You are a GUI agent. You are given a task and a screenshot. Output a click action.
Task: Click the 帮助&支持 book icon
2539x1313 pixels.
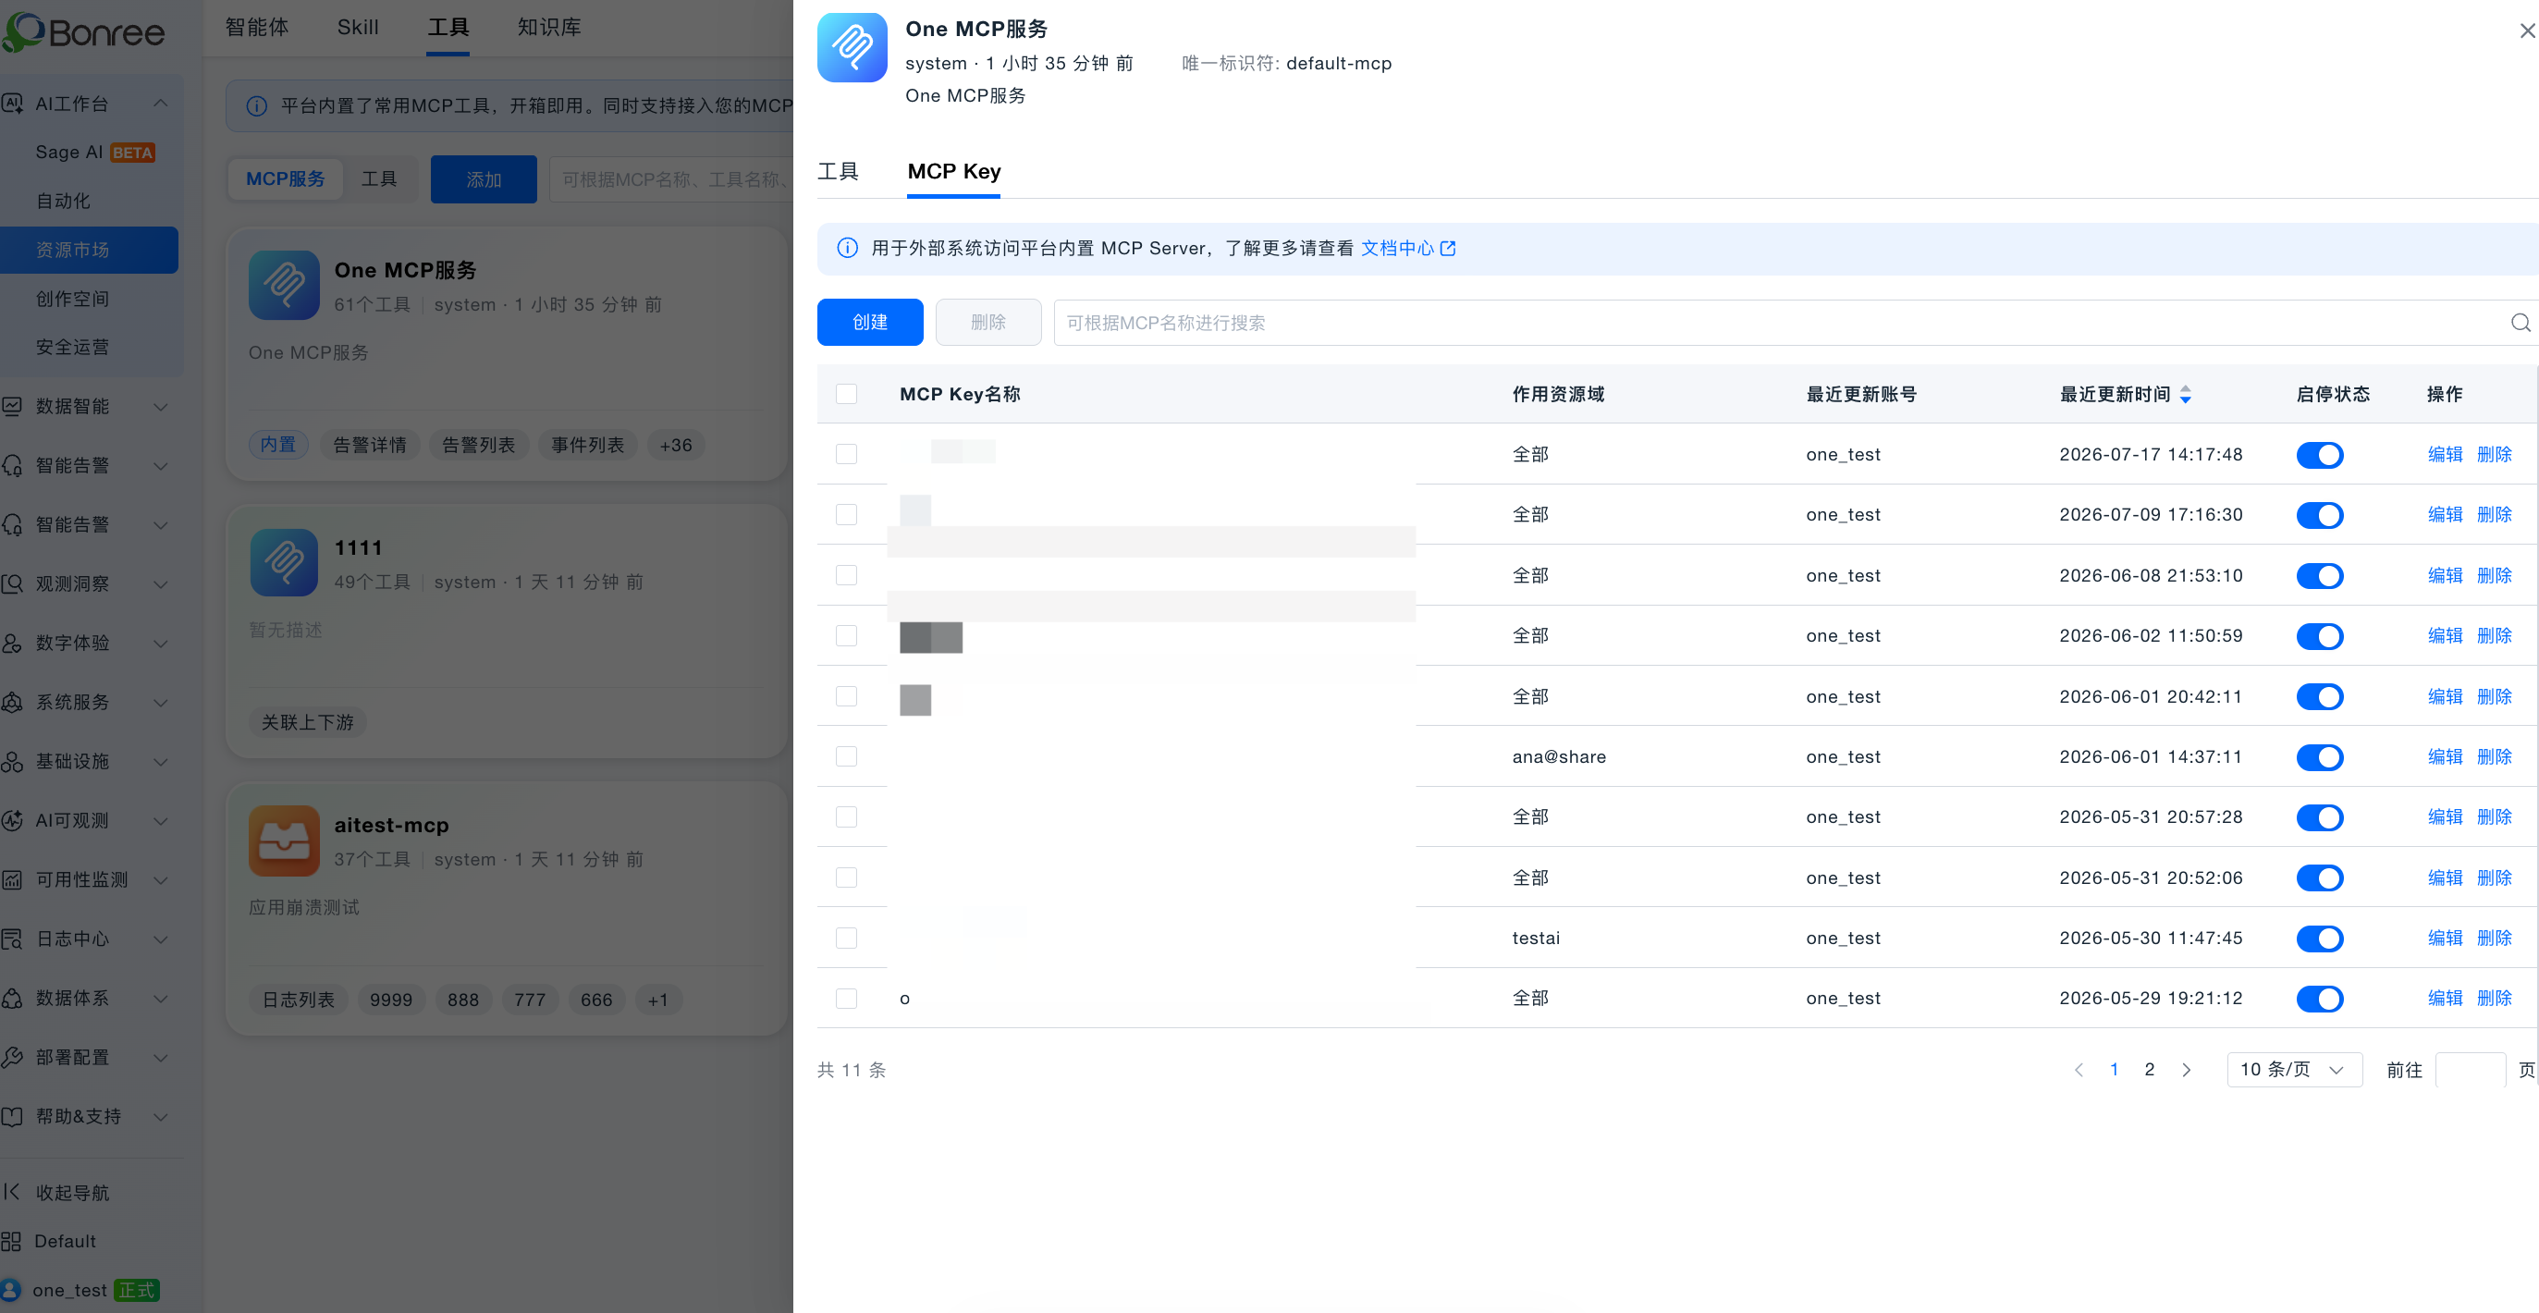tap(12, 1116)
